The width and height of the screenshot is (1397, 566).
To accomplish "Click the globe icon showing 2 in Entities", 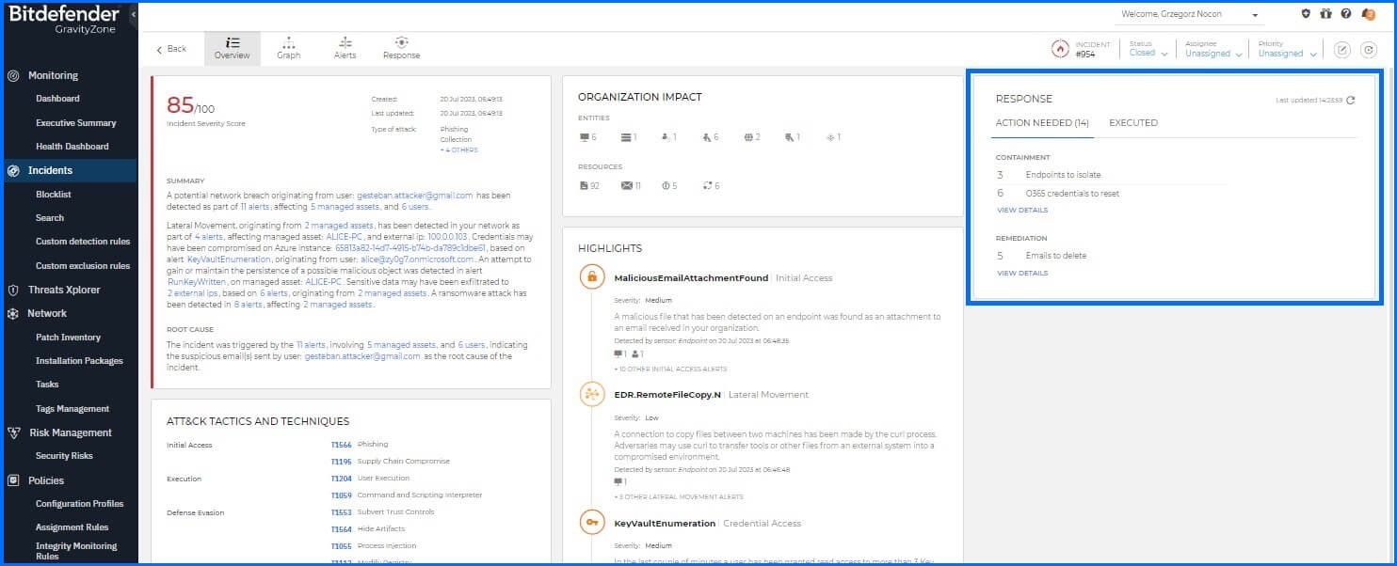I will [749, 137].
